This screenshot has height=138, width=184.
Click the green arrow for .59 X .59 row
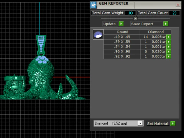click(169, 42)
